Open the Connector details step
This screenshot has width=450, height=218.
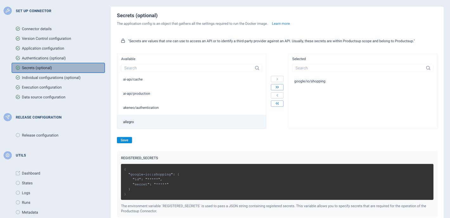36,29
